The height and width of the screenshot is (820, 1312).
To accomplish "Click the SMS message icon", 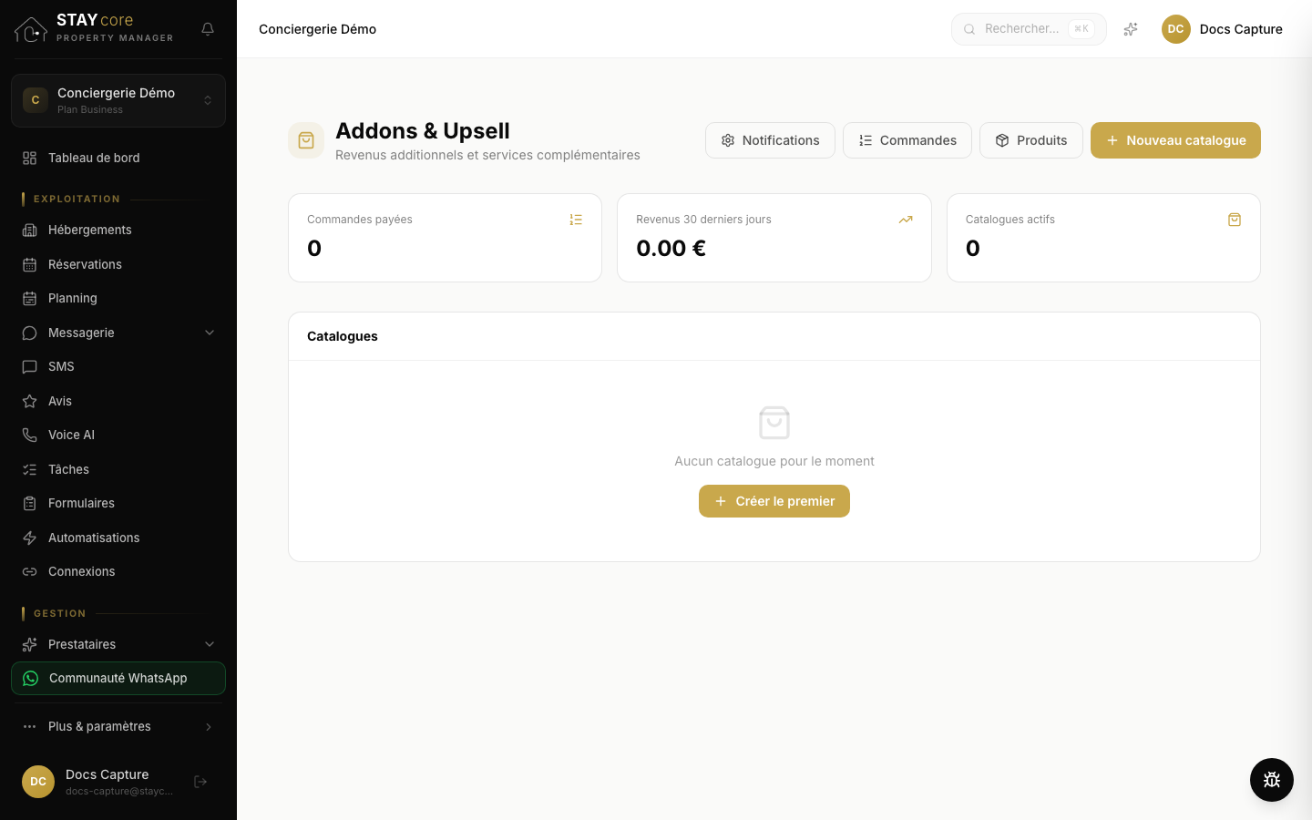I will click(x=29, y=366).
